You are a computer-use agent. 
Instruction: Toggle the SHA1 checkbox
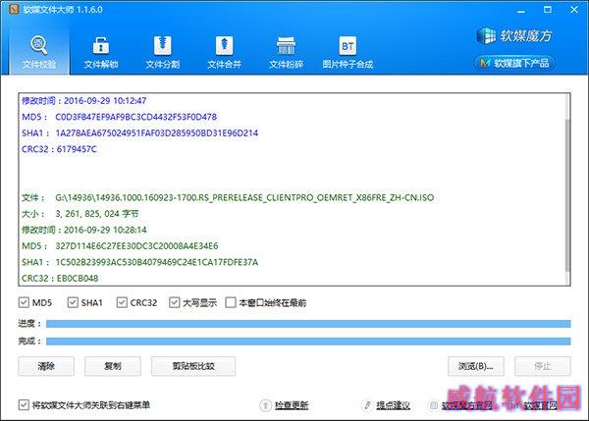[x=73, y=302]
